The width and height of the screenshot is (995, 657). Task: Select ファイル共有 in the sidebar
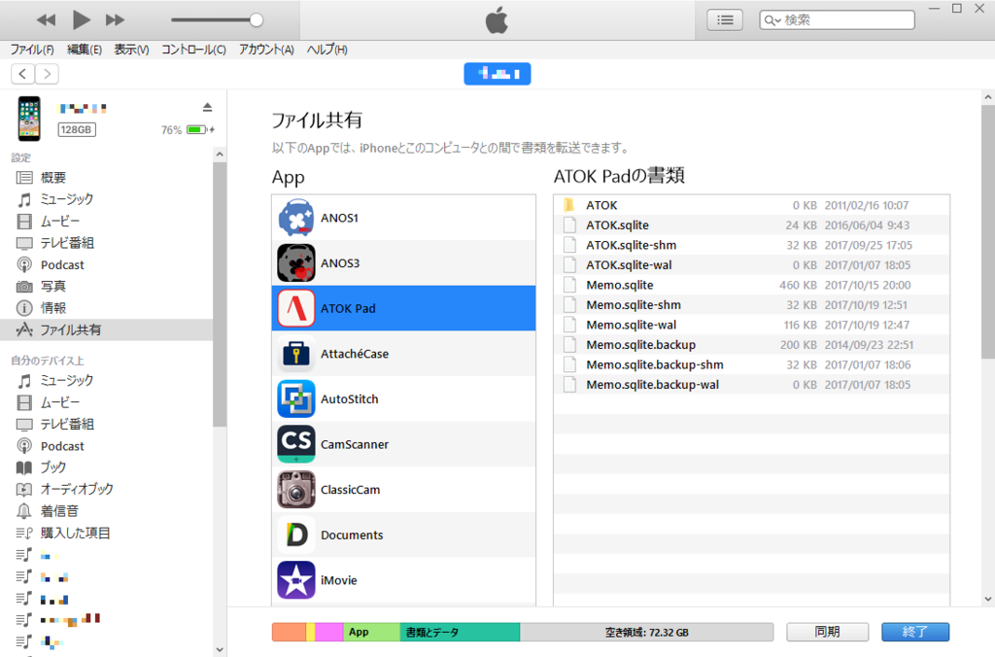coord(107,330)
